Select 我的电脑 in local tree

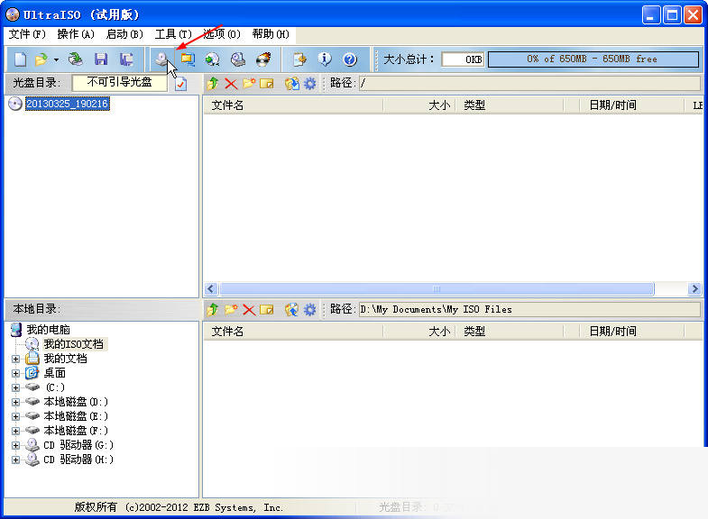pos(49,330)
